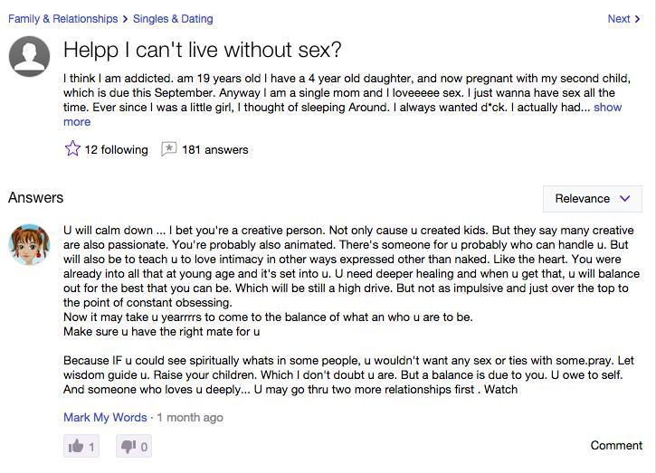Click the Next arrow chevron
656x473 pixels.
click(x=637, y=19)
